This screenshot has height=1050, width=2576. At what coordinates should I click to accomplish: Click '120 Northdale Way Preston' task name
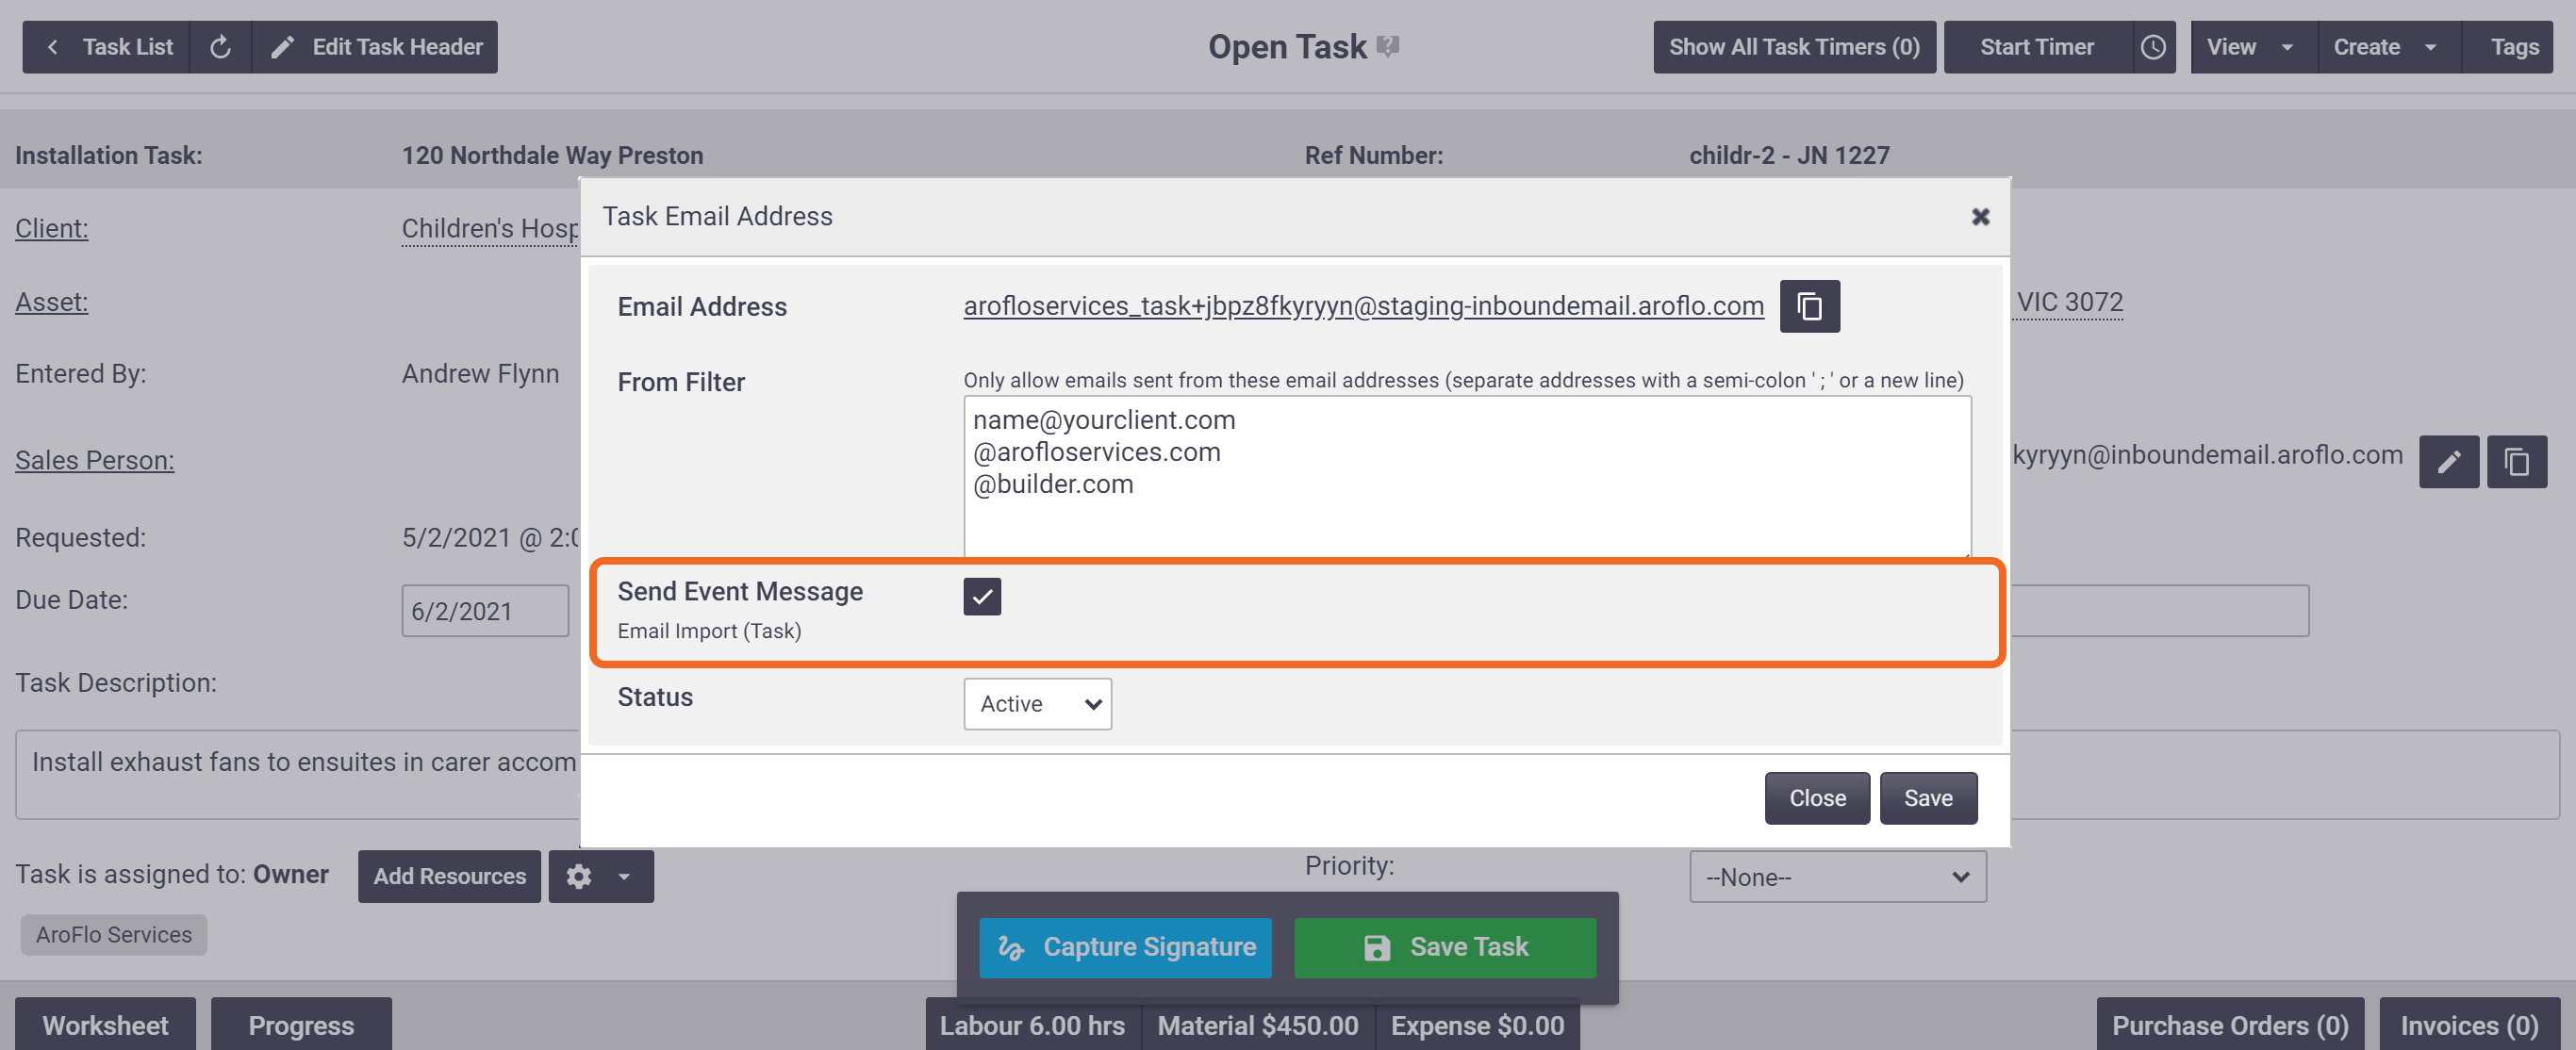point(552,156)
